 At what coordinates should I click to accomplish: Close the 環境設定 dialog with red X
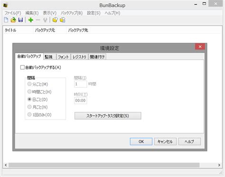200,47
